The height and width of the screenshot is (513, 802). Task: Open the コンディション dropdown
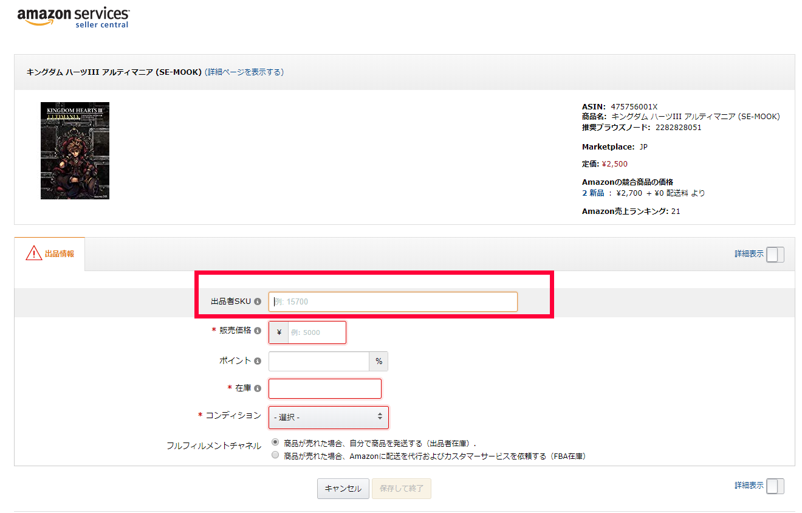[328, 417]
